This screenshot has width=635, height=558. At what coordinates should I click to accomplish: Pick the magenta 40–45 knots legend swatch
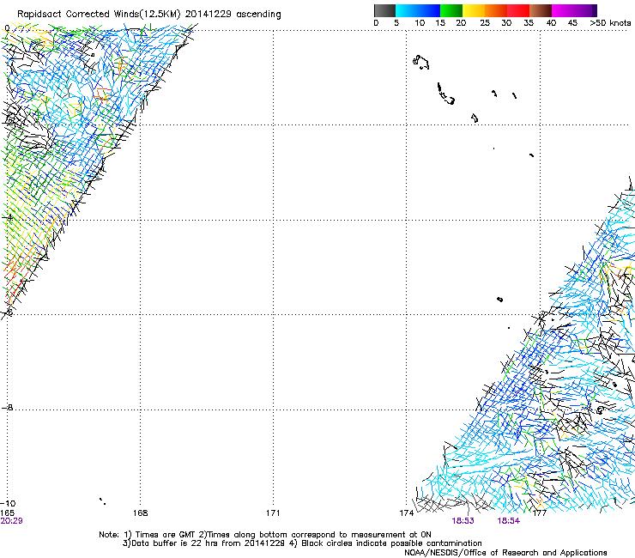tap(563, 10)
